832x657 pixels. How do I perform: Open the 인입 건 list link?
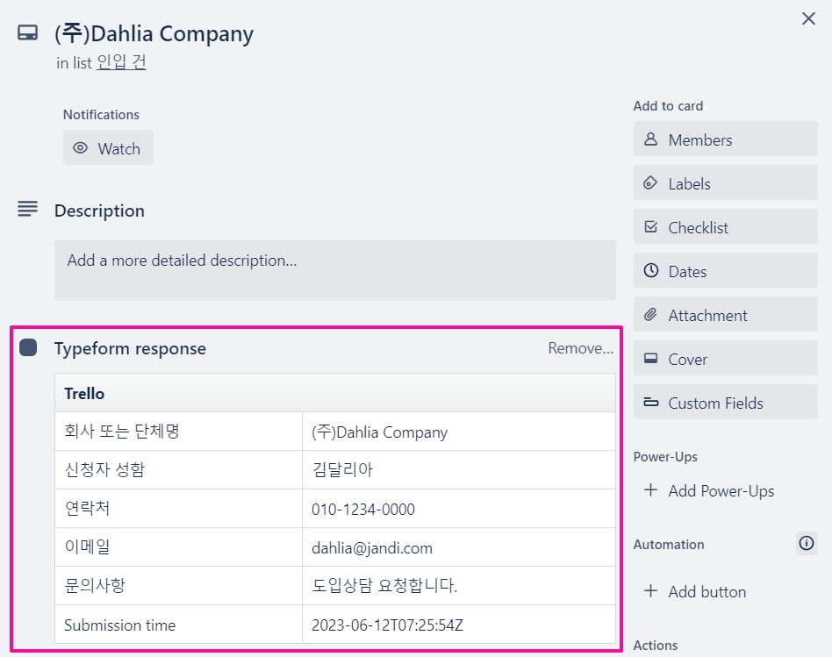point(121,62)
